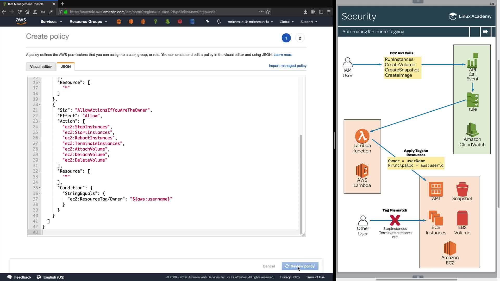
Task: Open the green IAM key shortcut icon
Action: [x=155, y=22]
